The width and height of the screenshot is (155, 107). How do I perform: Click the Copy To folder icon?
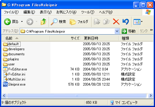(106, 22)
